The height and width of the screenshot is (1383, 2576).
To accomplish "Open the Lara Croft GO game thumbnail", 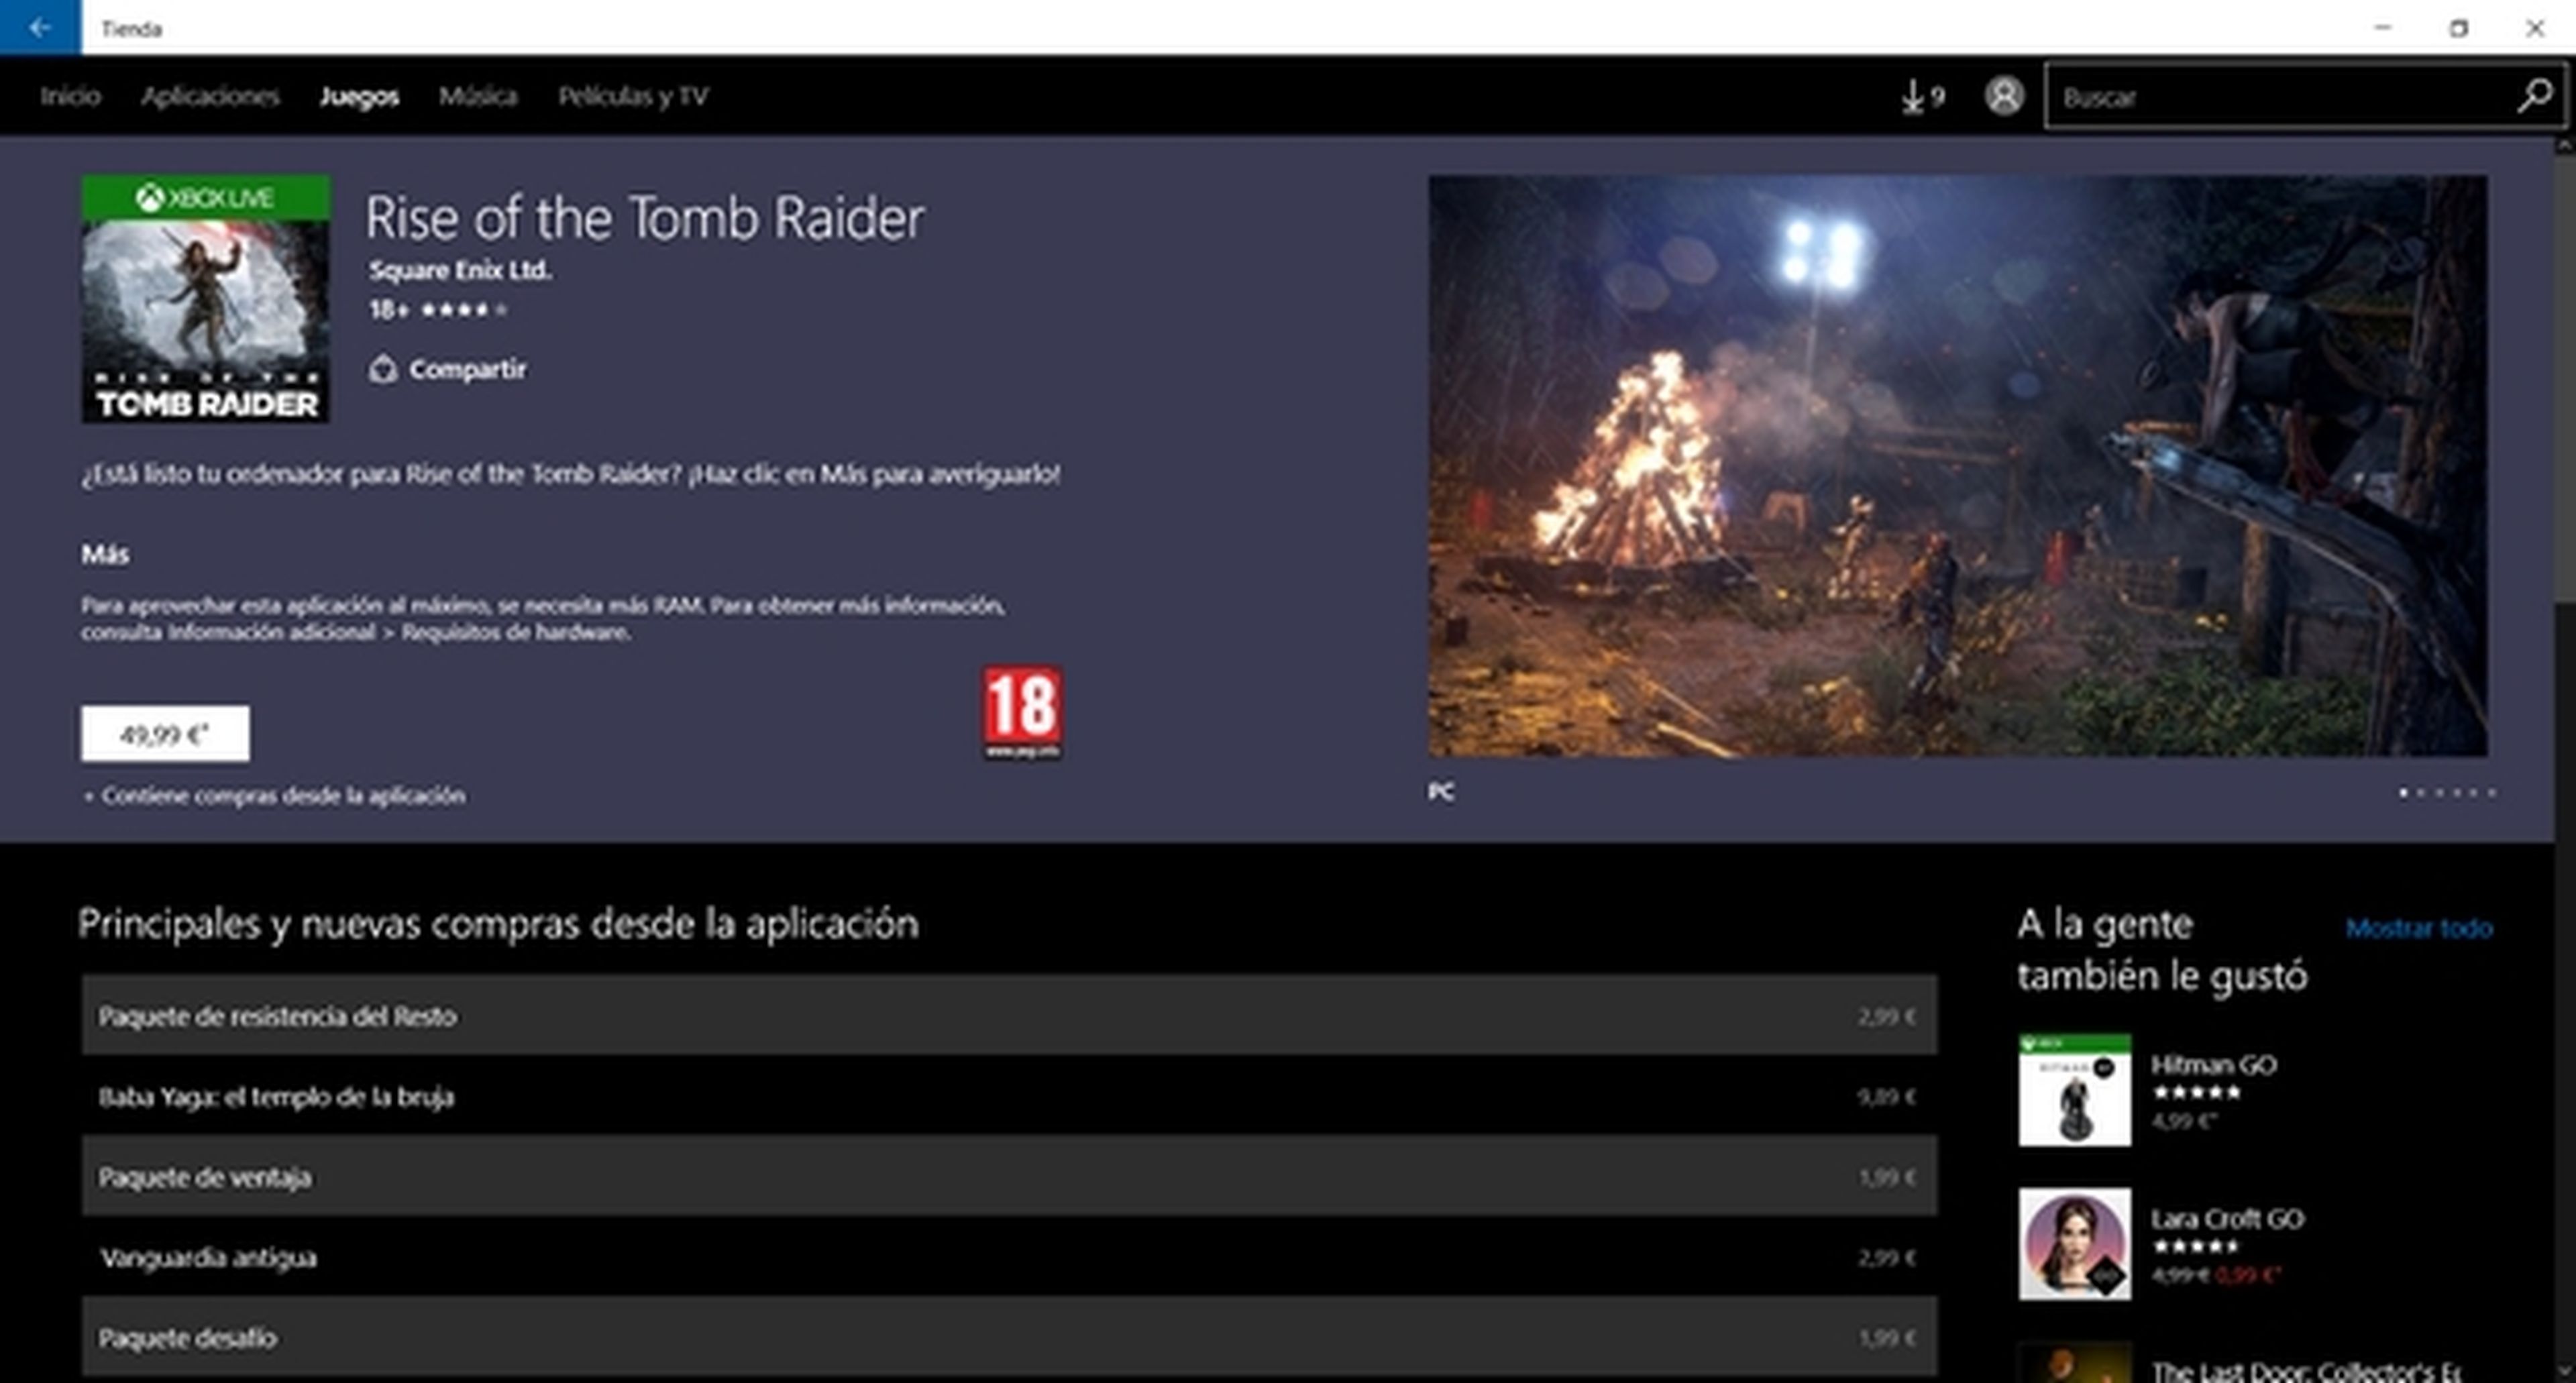I will (2074, 1244).
